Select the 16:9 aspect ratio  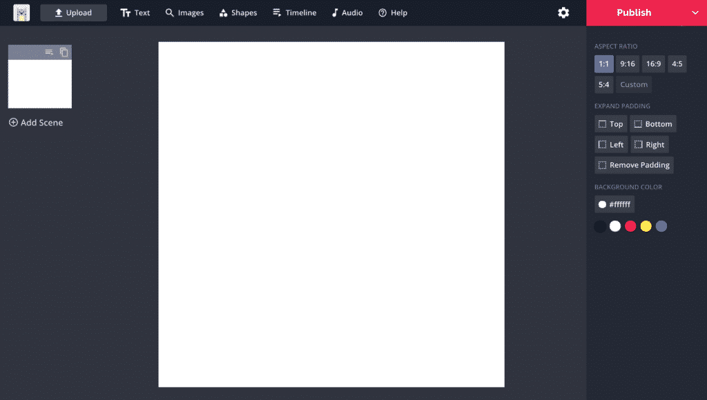click(653, 63)
